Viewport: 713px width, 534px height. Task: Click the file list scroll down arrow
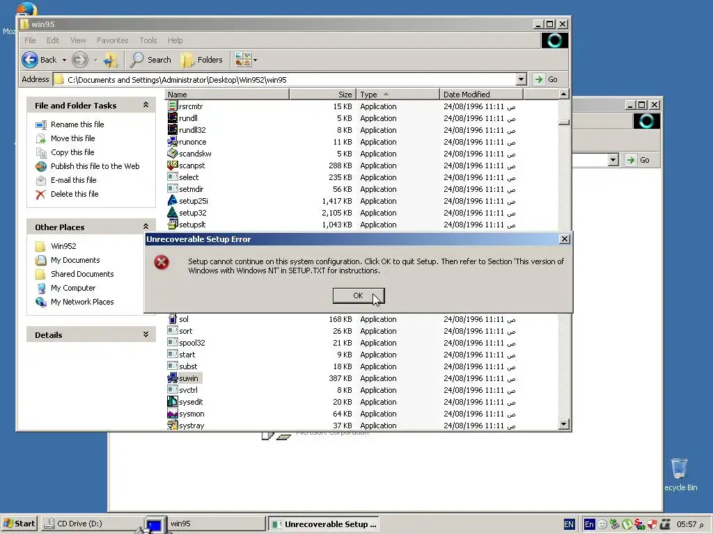(x=563, y=424)
